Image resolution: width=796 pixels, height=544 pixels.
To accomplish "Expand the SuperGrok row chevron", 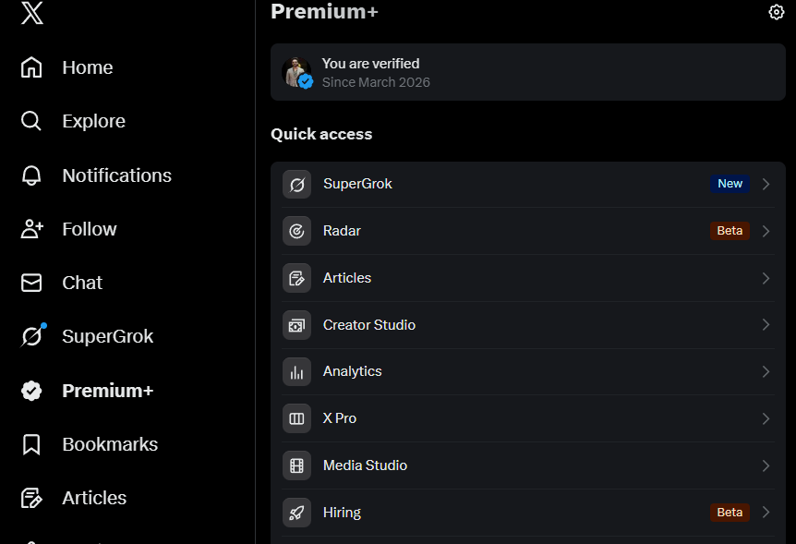I will [766, 184].
